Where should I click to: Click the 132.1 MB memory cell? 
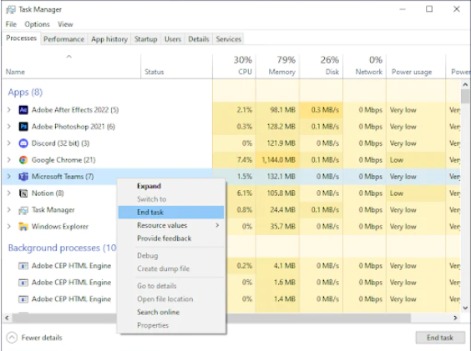click(277, 177)
